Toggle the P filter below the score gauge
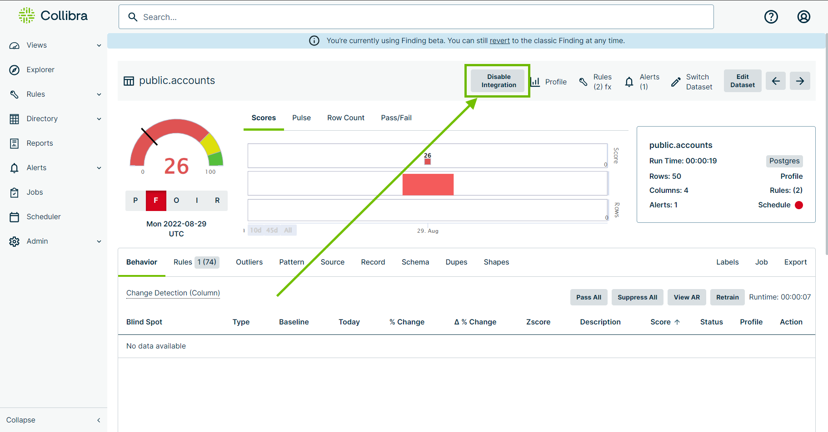This screenshot has width=828, height=432. coord(135,200)
